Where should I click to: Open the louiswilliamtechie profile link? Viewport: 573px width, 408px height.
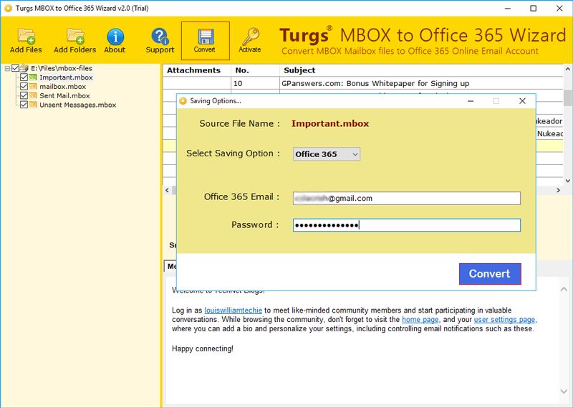tap(233, 310)
